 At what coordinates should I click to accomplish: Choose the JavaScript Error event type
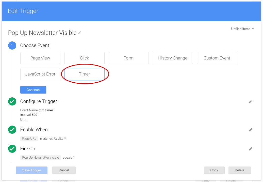40,74
